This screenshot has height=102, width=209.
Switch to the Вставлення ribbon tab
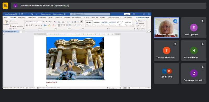22,18
